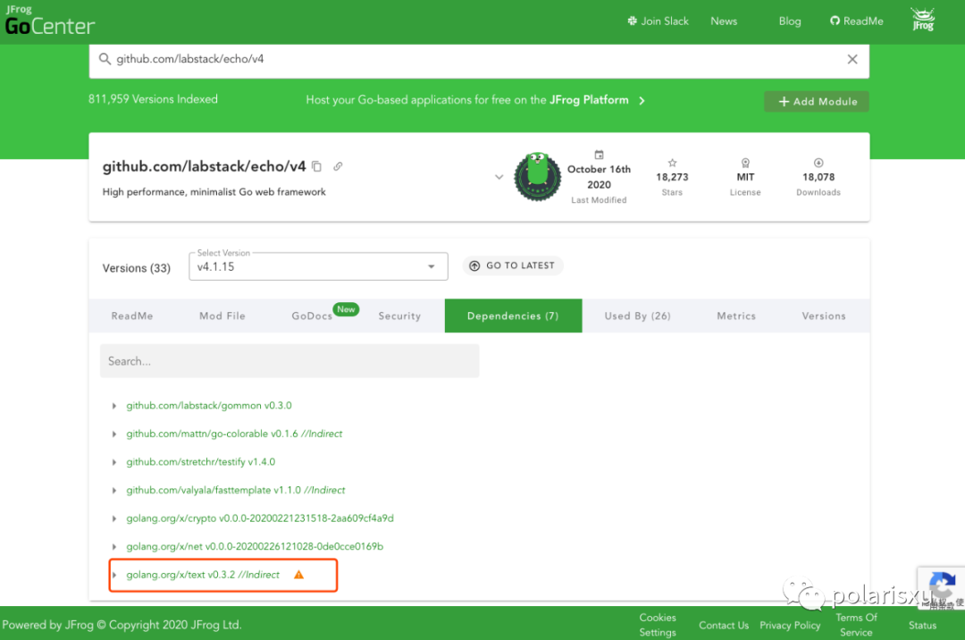The width and height of the screenshot is (965, 640).
Task: Switch to the Metrics tab
Action: [736, 316]
